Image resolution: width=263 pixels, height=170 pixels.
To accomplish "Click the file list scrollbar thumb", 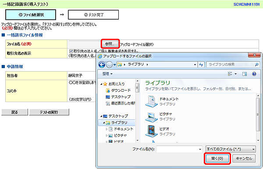I will click(258, 115).
